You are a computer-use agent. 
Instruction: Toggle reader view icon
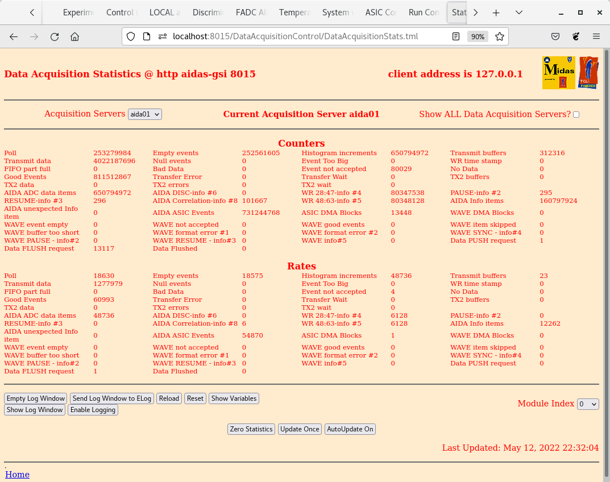click(x=456, y=36)
